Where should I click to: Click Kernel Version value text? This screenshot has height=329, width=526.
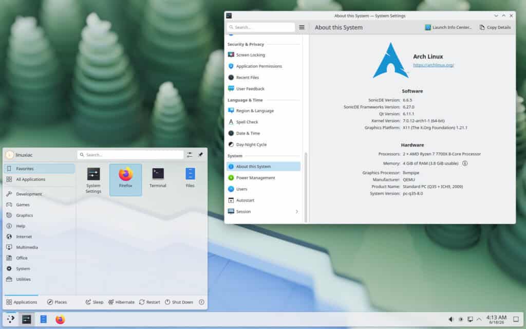click(x=424, y=120)
